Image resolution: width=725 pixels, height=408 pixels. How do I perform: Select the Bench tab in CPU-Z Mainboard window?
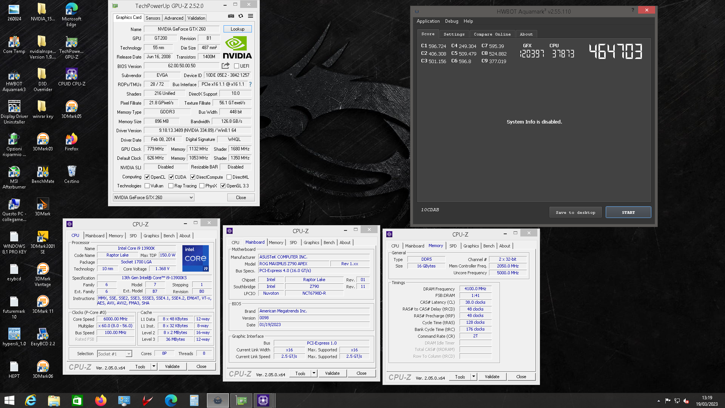click(x=329, y=243)
